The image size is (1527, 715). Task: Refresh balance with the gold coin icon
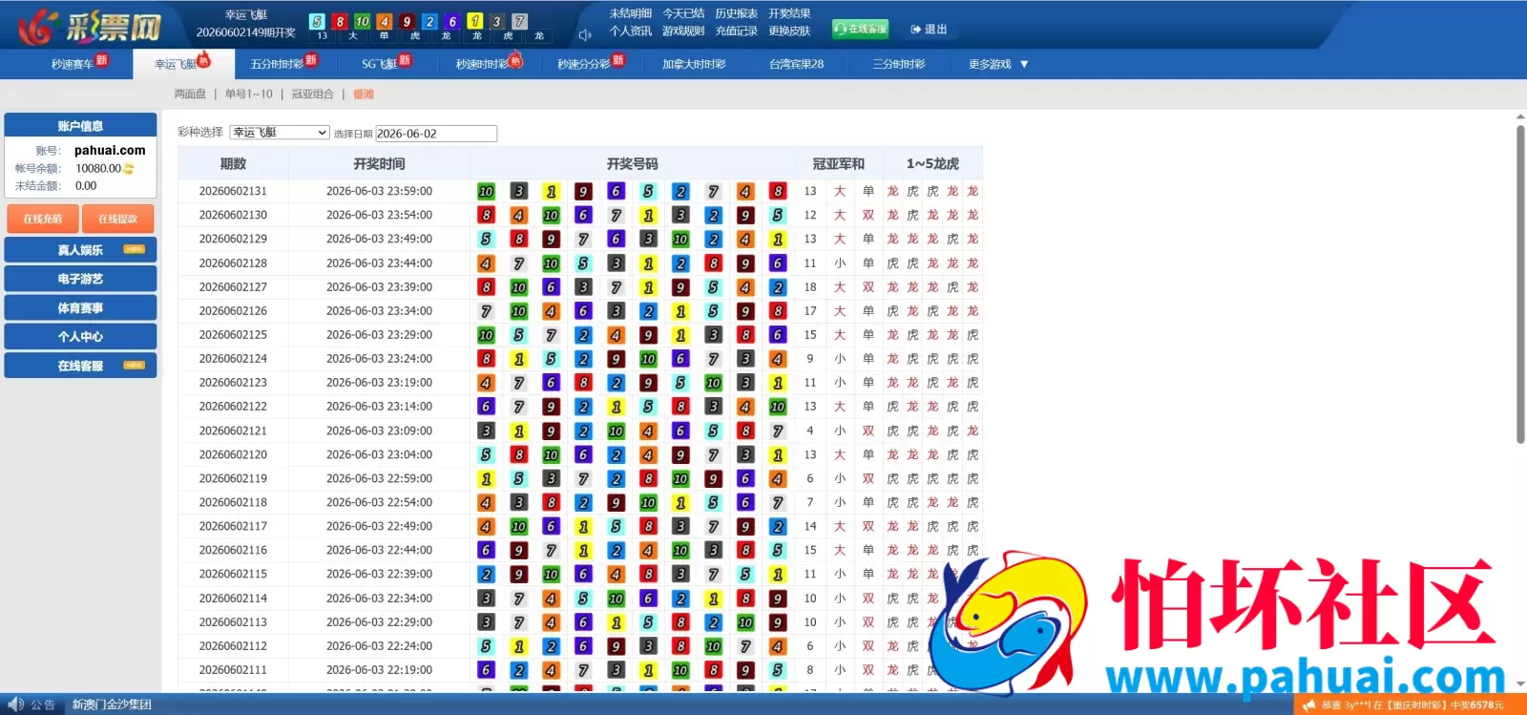(x=129, y=169)
